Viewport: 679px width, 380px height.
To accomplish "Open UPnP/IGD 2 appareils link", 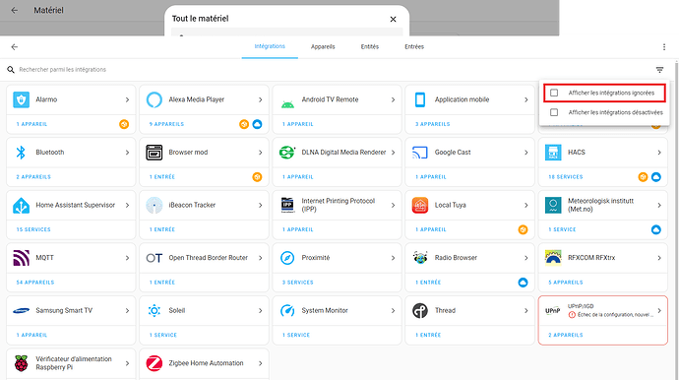I will click(566, 336).
